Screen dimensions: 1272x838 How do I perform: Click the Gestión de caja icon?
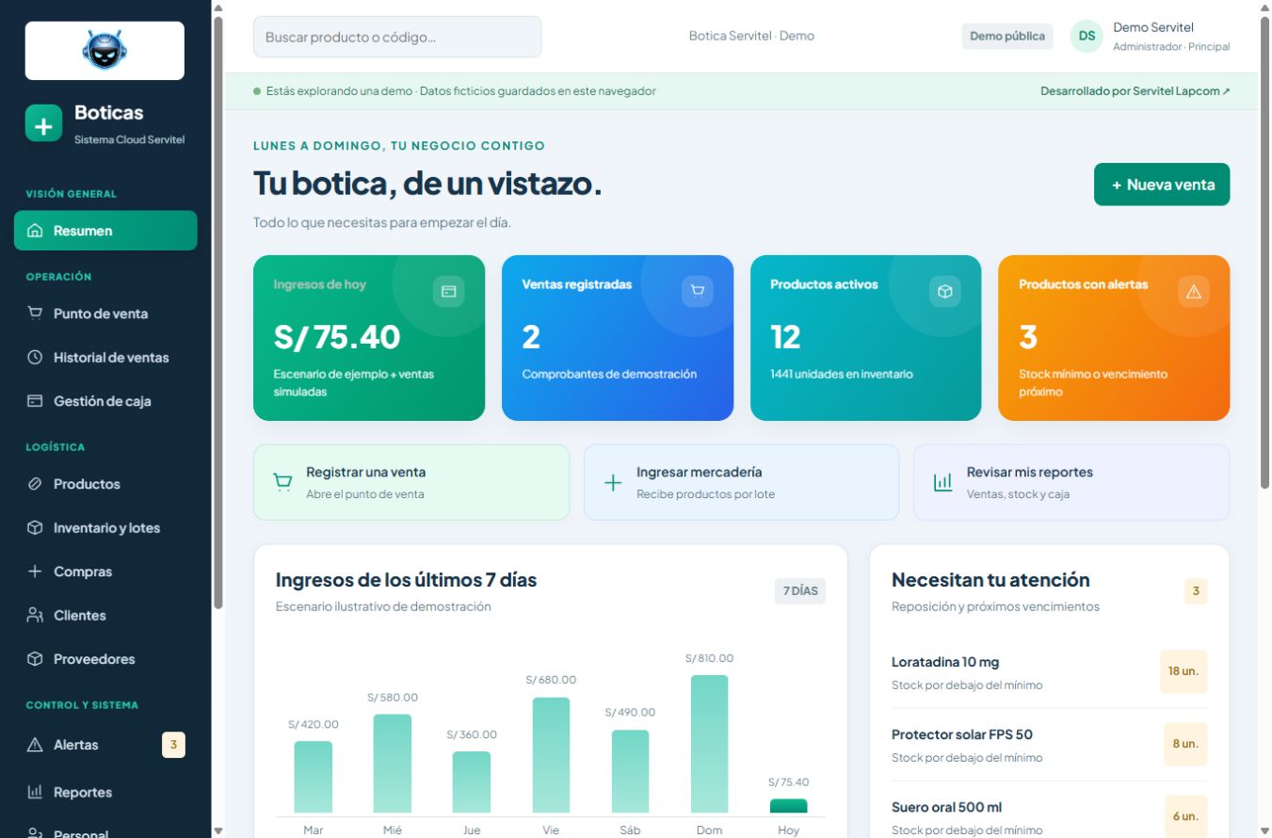tap(35, 401)
